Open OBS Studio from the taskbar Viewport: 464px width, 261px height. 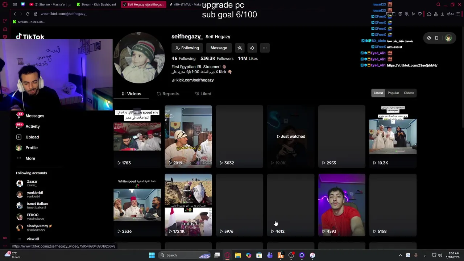tap(291, 255)
